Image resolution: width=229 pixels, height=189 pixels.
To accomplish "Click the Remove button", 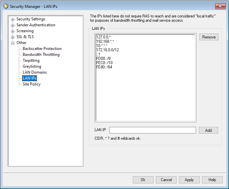I will 209,37.
